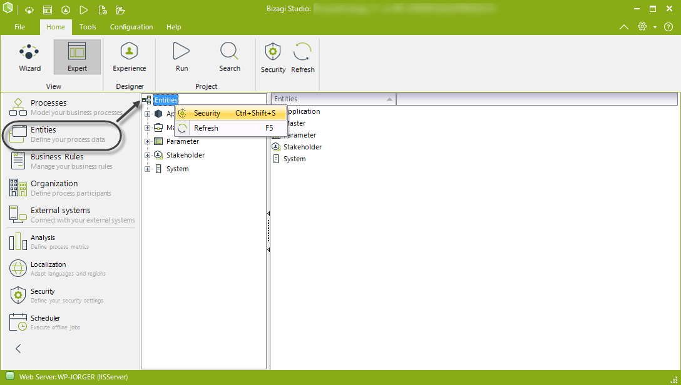Open the Wizard view
The width and height of the screenshot is (681, 385).
tap(29, 57)
